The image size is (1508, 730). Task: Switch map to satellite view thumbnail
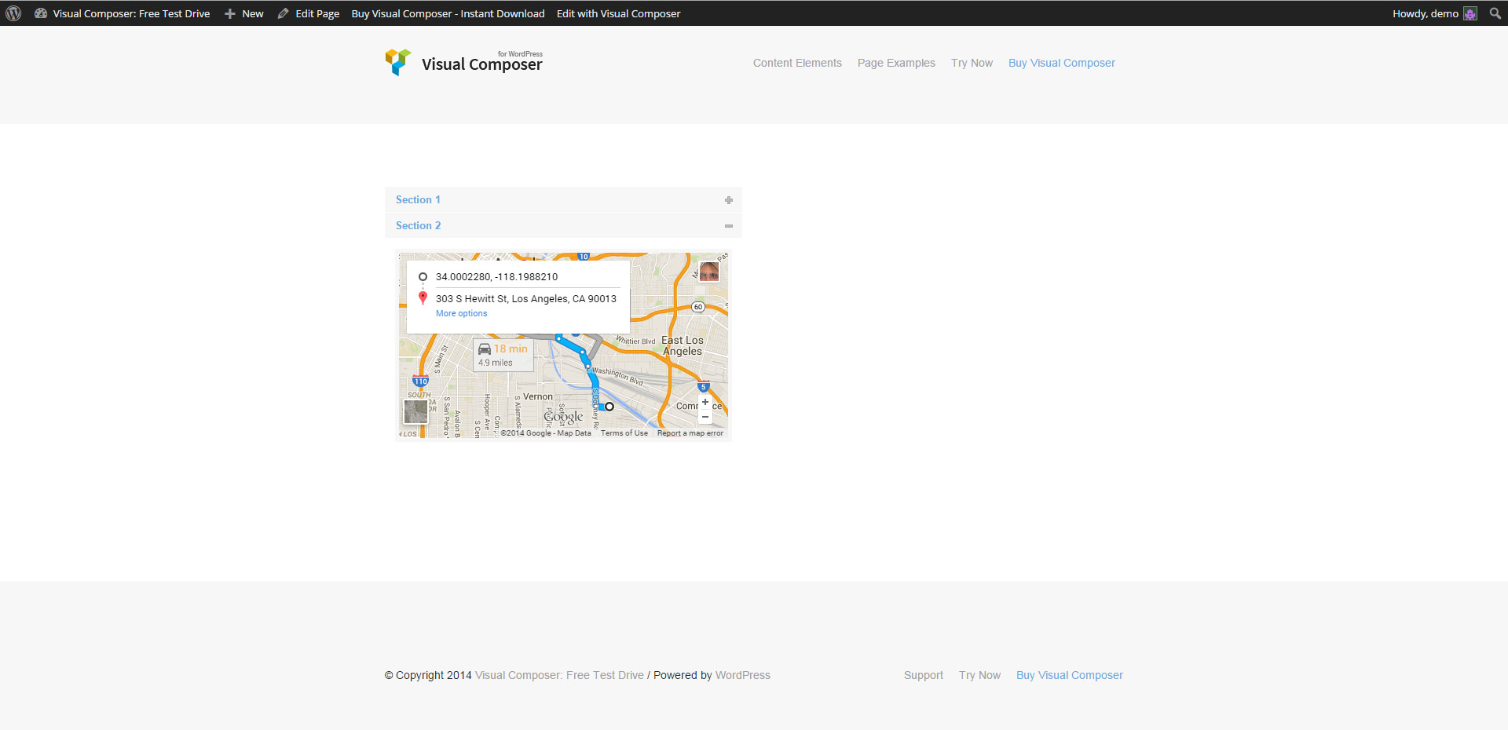pos(415,411)
